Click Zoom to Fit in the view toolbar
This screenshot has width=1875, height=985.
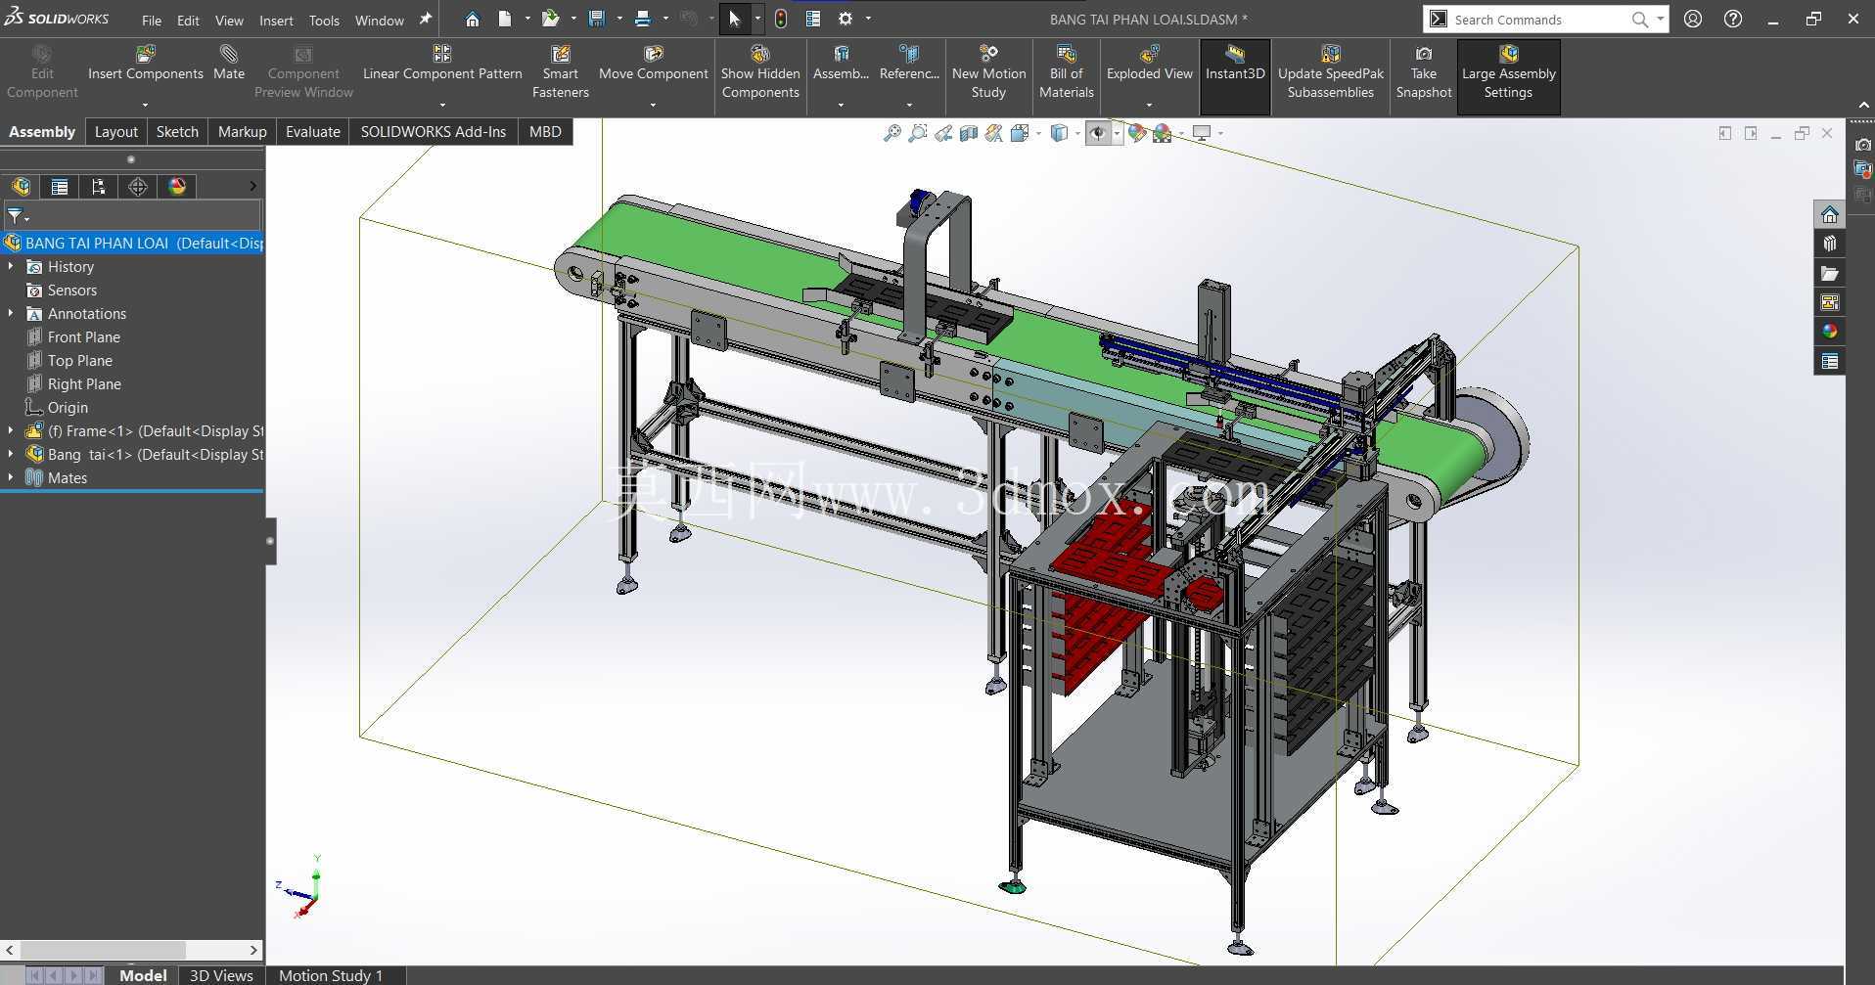pos(892,133)
